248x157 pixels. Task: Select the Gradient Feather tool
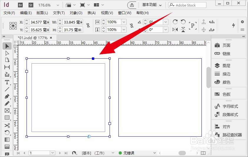(7, 147)
